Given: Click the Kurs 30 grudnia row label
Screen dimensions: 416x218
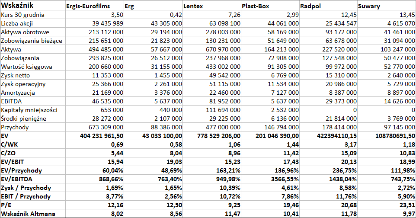Looking at the screenshot, I should tap(32, 15).
